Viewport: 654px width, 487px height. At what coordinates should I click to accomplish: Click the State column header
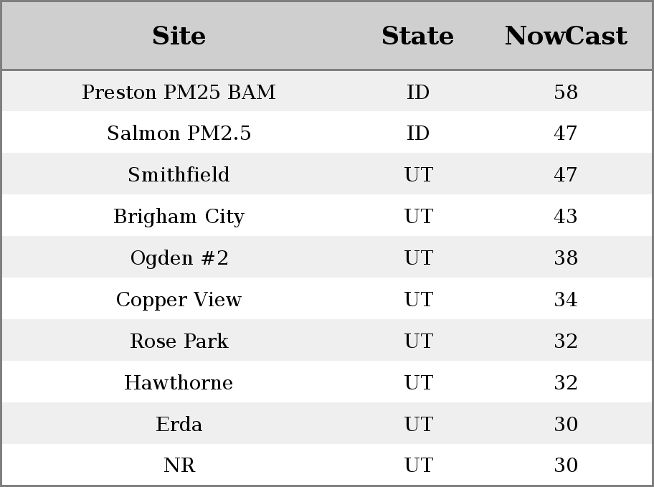(417, 36)
